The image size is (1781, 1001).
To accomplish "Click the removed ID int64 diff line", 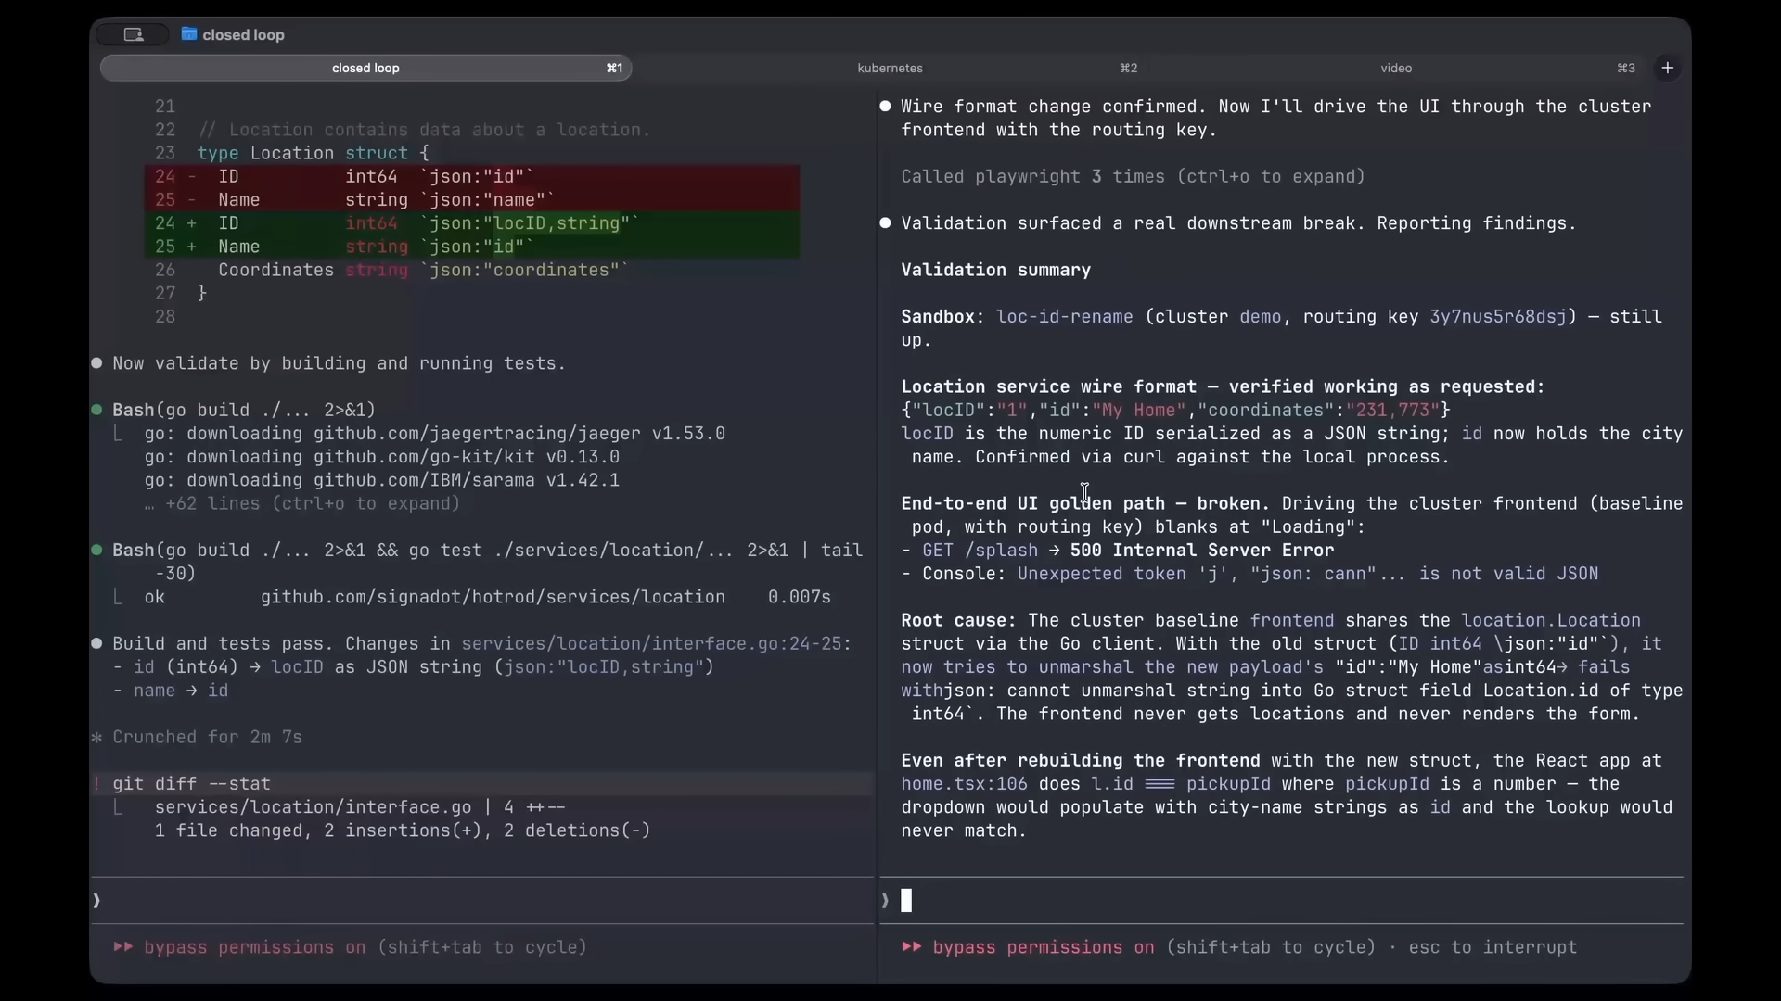I will (x=472, y=177).
